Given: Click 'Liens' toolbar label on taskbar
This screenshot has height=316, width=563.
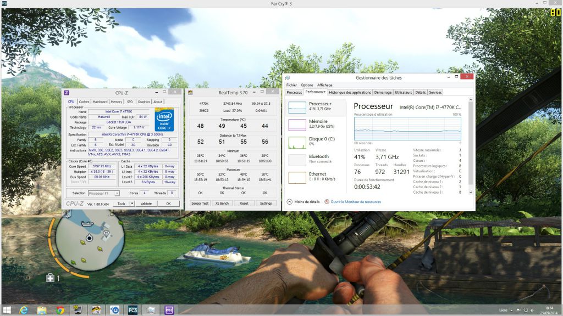Looking at the screenshot, I should point(503,311).
